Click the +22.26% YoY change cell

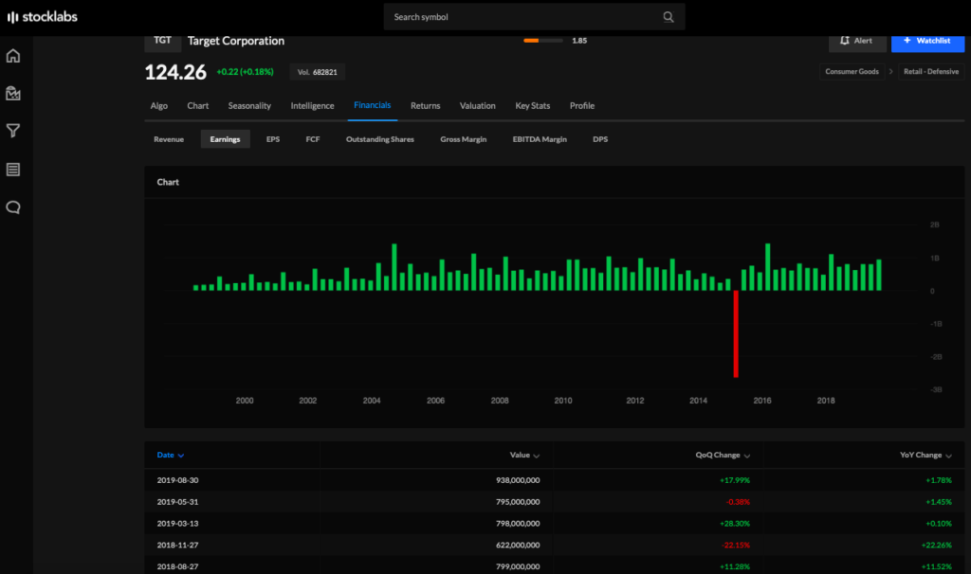(936, 546)
